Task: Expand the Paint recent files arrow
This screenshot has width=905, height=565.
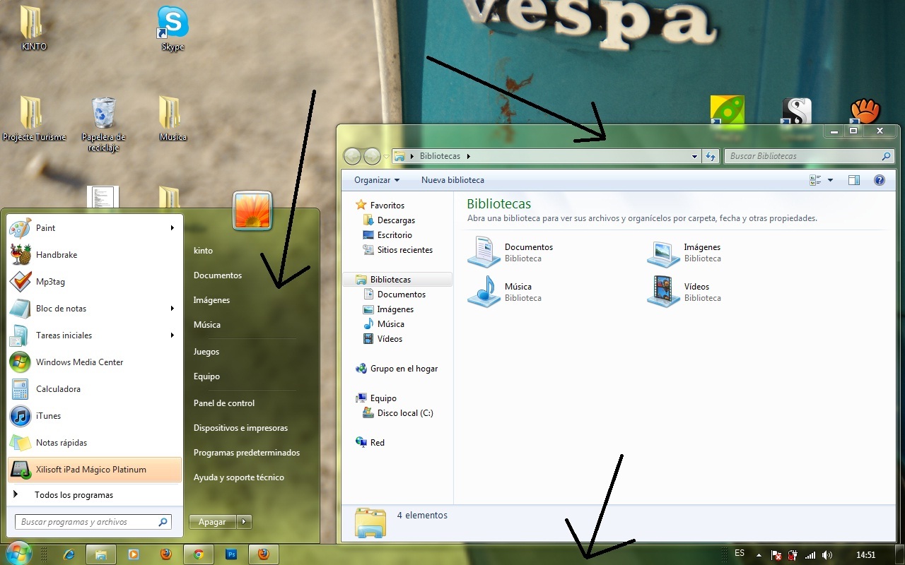Action: [x=172, y=228]
